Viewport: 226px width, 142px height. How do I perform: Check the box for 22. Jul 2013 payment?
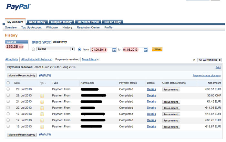coord(8,108)
